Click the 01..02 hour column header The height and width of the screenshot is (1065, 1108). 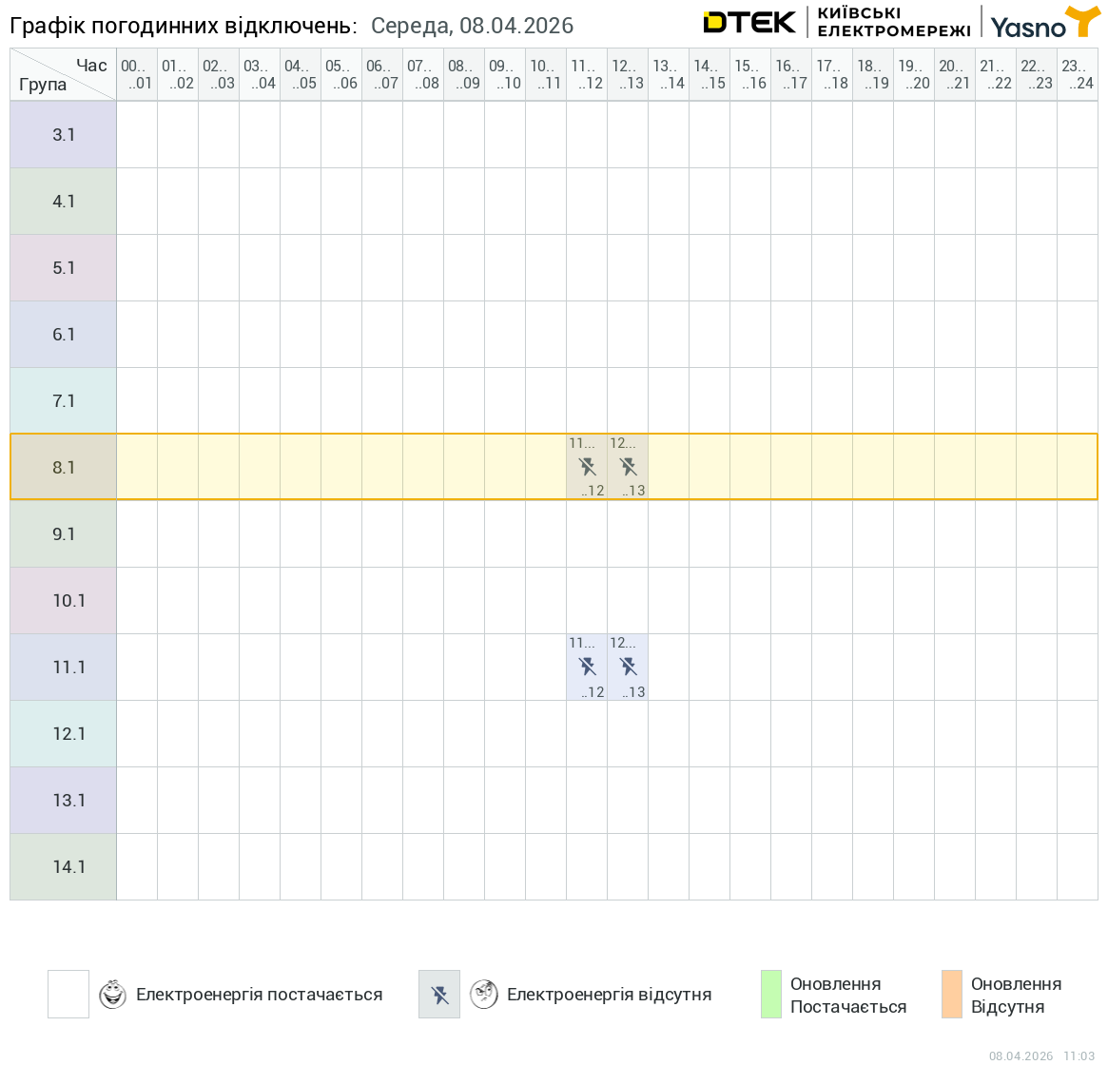click(178, 74)
